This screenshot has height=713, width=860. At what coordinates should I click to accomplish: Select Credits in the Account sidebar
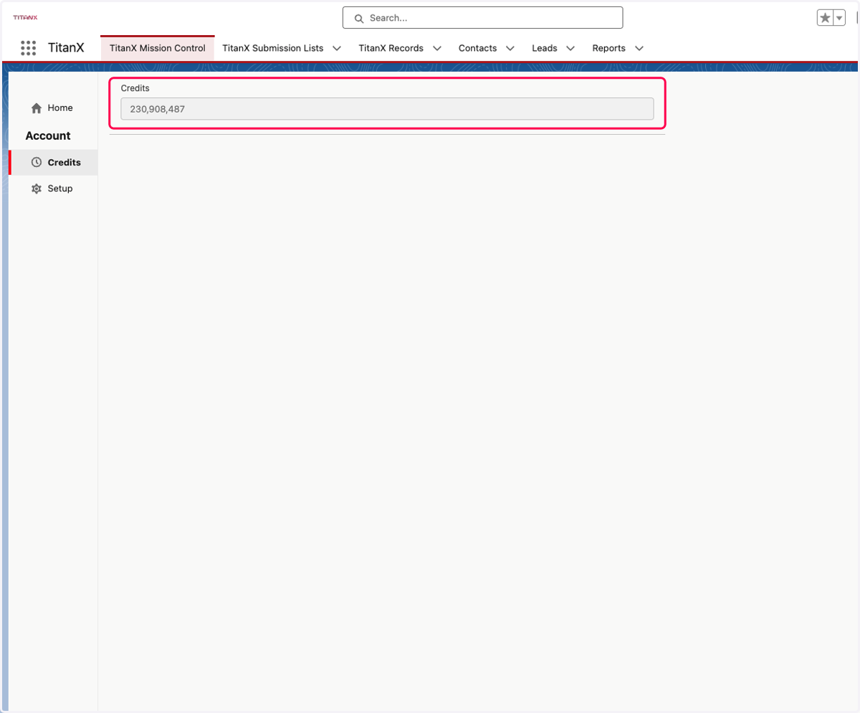point(53,163)
